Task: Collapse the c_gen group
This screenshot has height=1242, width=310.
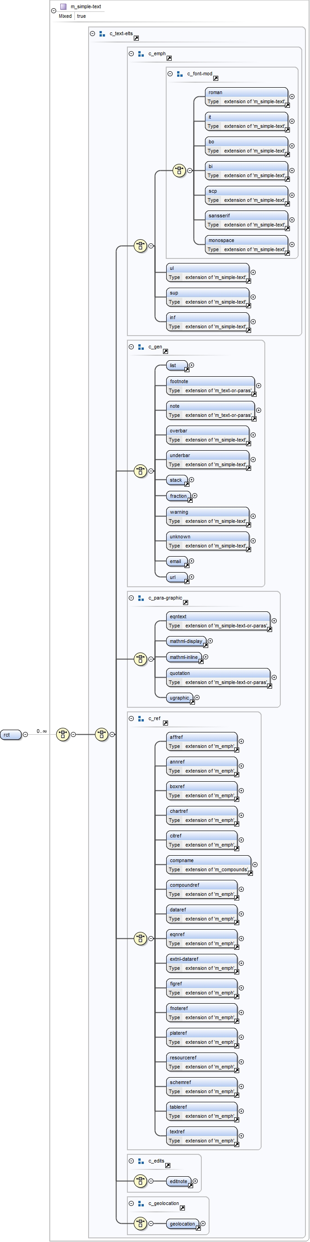Action: point(131,347)
